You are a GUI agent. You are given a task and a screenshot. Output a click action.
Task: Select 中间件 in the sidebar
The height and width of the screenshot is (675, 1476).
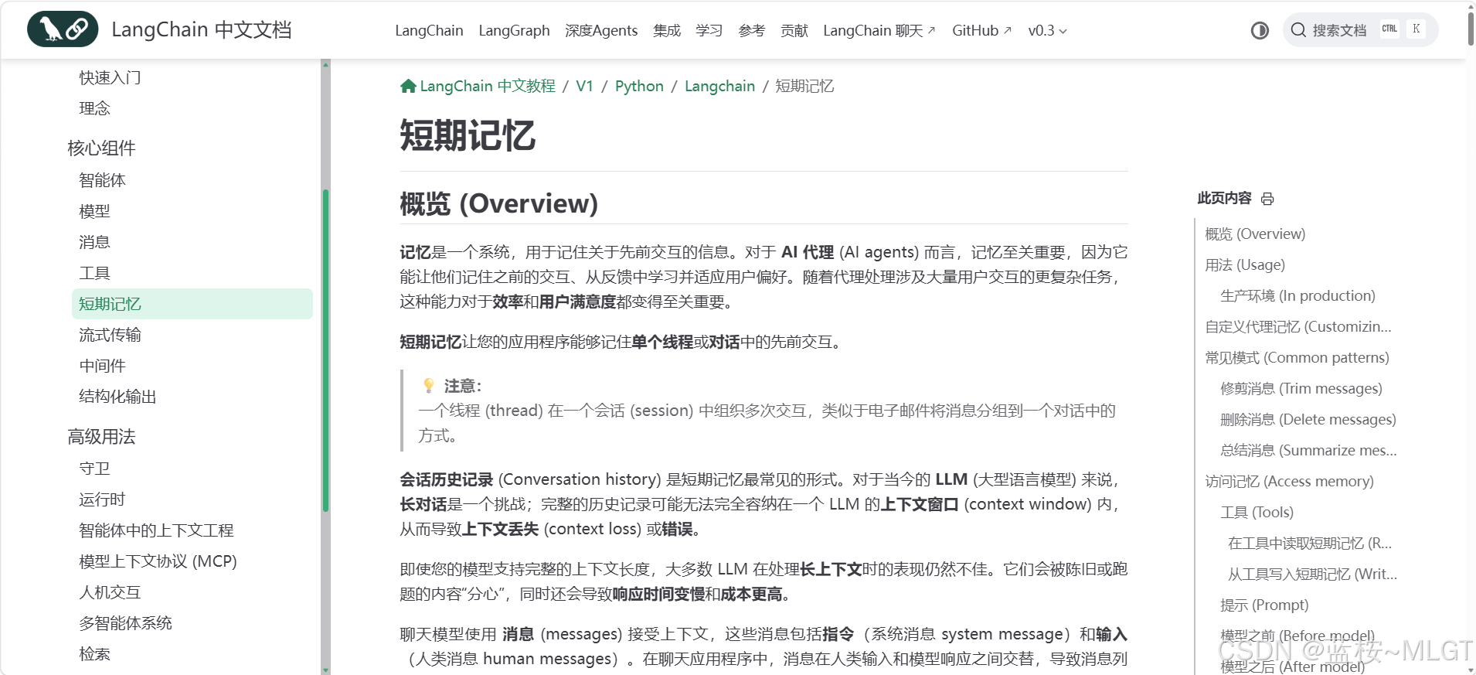pos(102,366)
